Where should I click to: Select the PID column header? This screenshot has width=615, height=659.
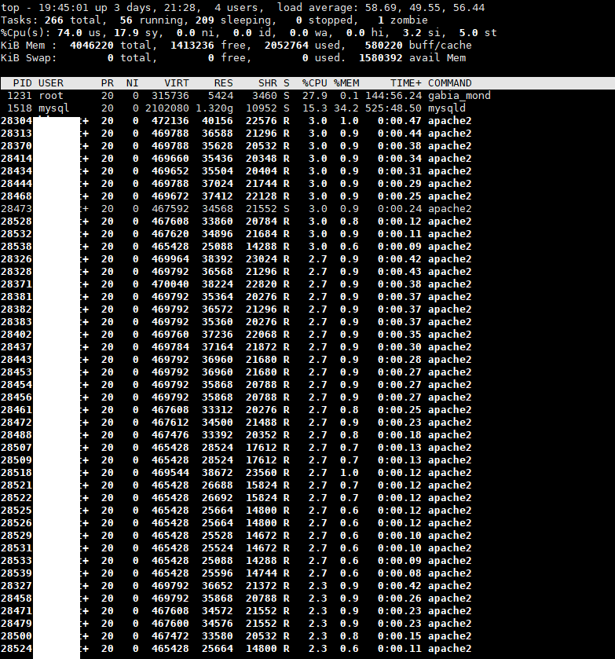point(23,83)
